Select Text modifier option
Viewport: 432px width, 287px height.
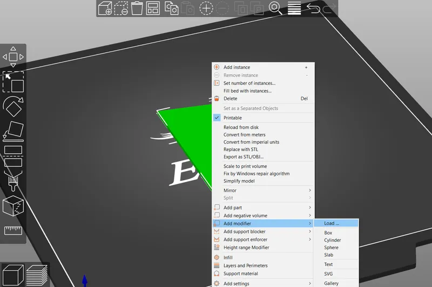click(336, 264)
